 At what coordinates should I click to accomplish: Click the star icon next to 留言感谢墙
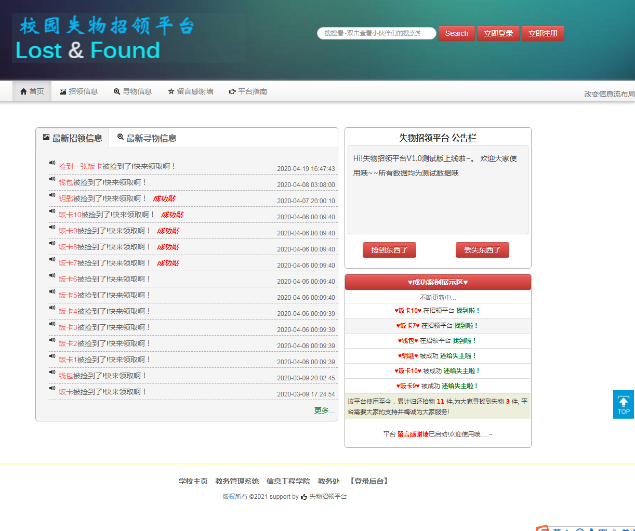click(x=171, y=91)
